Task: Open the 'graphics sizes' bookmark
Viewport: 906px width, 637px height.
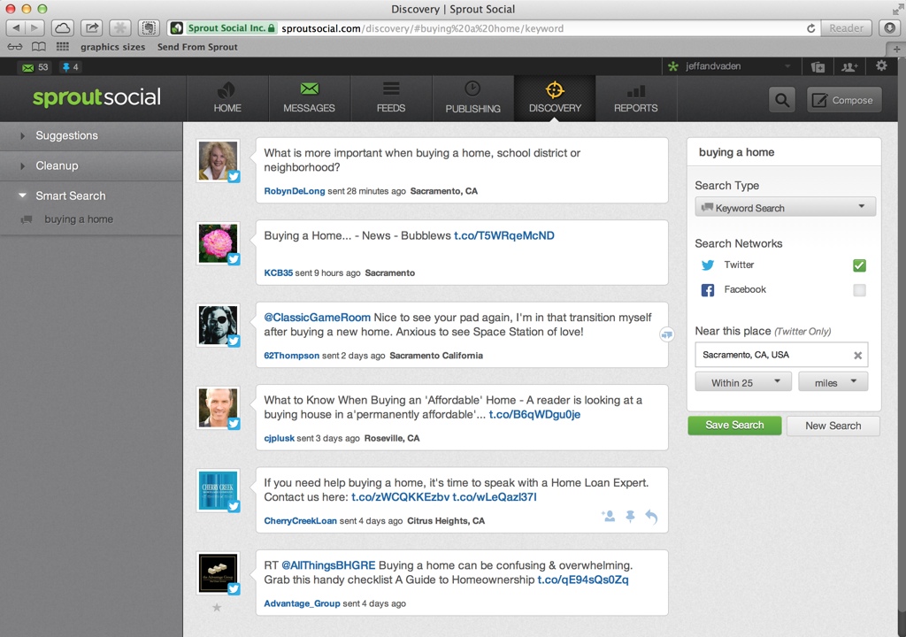Action: [112, 48]
